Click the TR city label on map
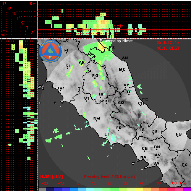The height and width of the screenshot is (191, 191). [100, 94]
